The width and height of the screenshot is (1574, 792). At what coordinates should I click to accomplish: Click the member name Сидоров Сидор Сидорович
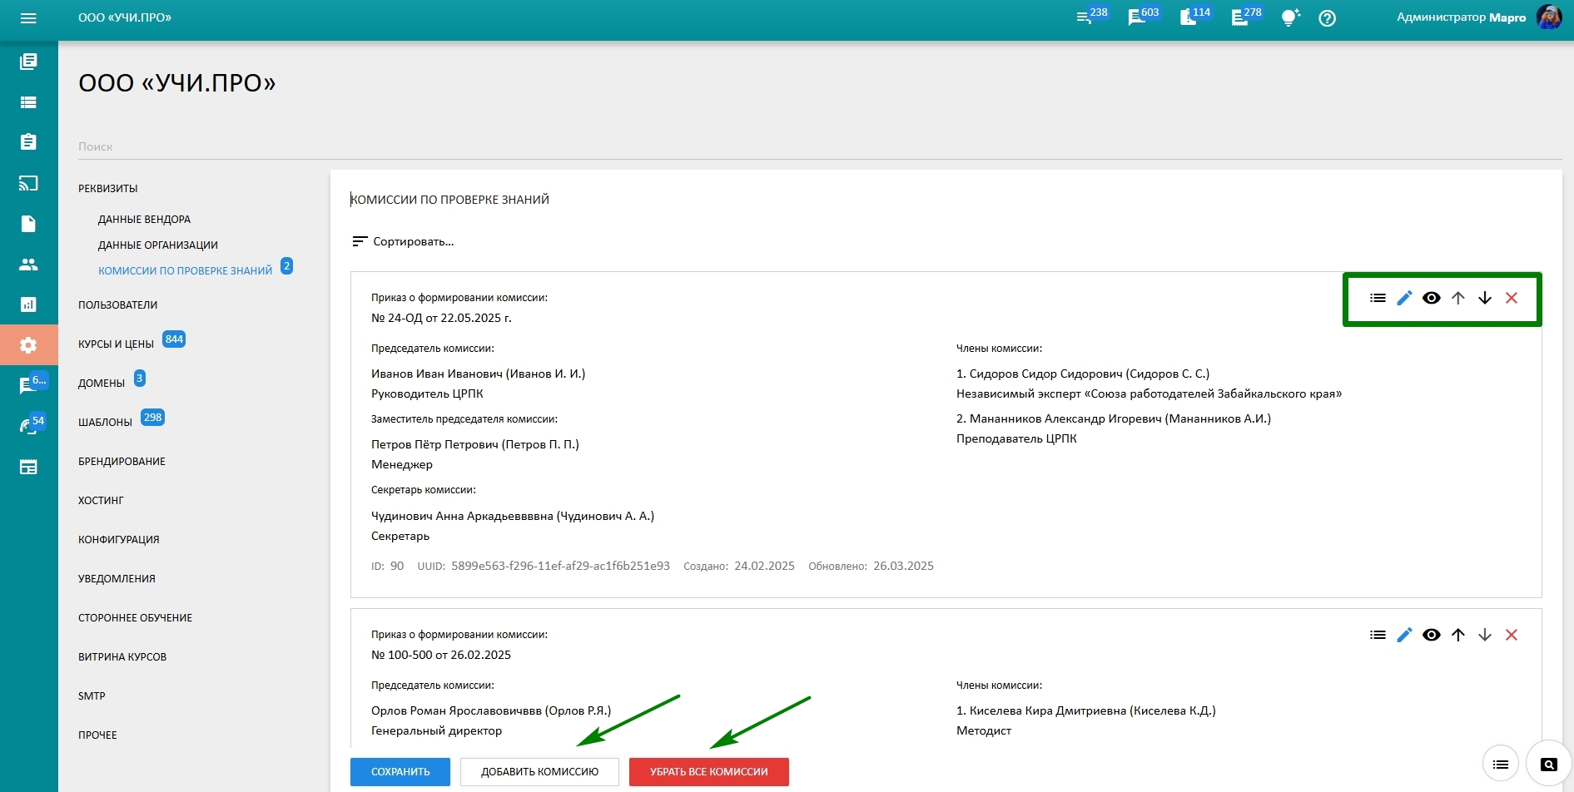pyautogui.click(x=1046, y=374)
